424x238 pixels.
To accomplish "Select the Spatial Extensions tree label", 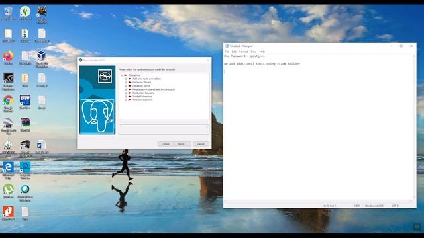I will coord(142,97).
